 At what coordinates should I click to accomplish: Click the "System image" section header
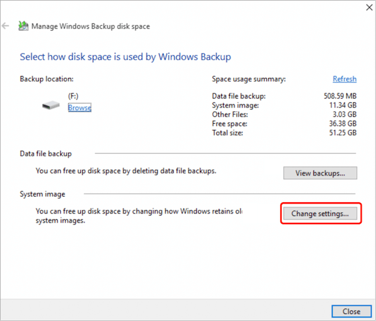click(x=43, y=194)
